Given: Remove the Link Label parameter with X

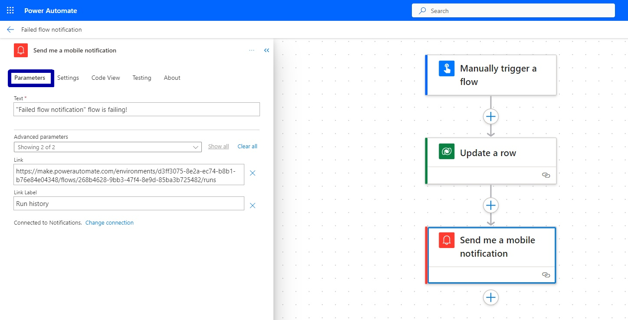Looking at the screenshot, I should pos(253,206).
